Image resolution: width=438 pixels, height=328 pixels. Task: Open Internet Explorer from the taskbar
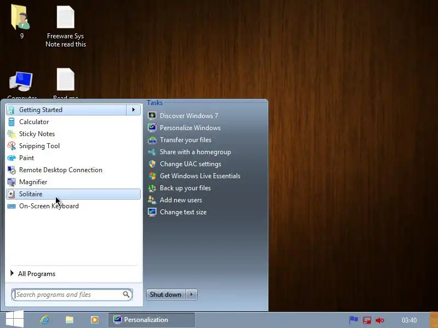coord(44,320)
